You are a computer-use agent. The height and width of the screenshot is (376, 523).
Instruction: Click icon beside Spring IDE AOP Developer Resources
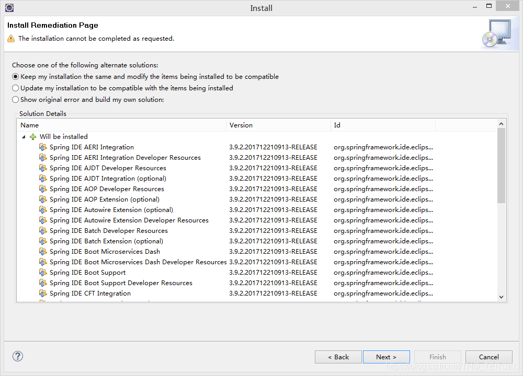(43, 189)
